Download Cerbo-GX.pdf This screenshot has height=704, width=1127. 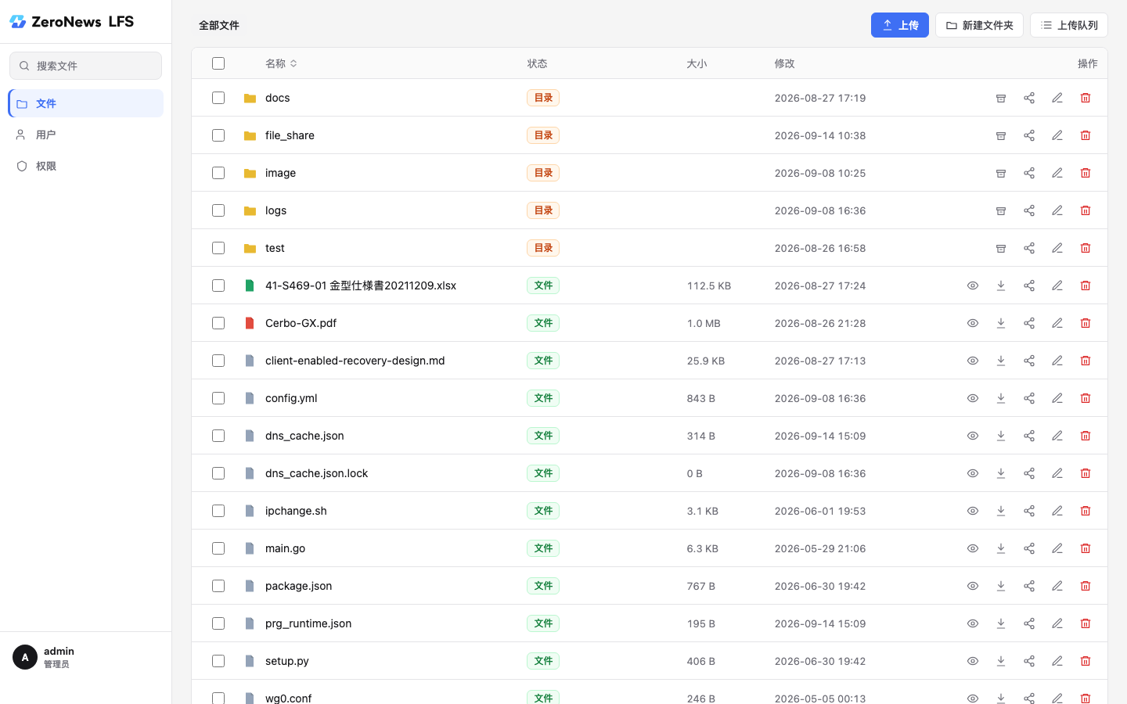1001,323
